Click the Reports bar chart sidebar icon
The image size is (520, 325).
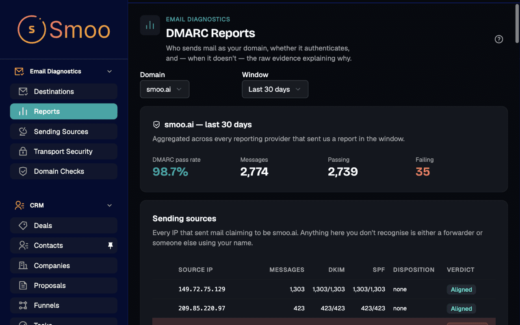pyautogui.click(x=23, y=111)
